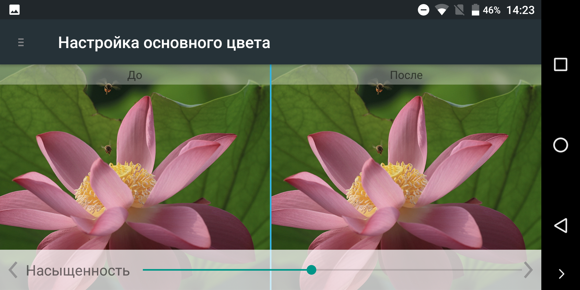
Task: Open the navigation menu icon
Action: coord(21,42)
